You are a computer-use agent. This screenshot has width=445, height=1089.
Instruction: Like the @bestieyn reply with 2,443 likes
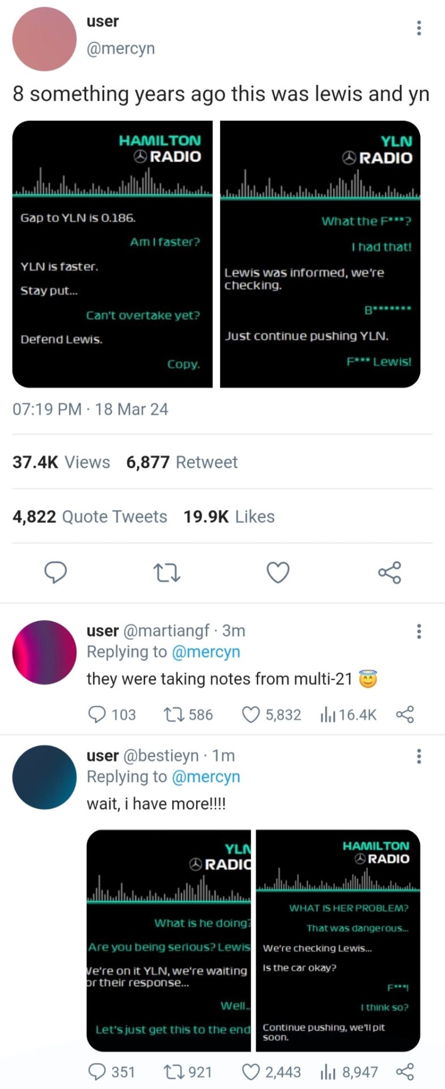251,1072
